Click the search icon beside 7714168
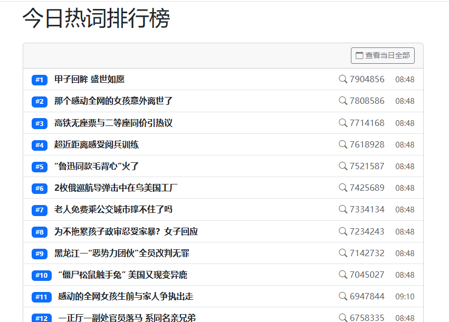 pyautogui.click(x=343, y=123)
